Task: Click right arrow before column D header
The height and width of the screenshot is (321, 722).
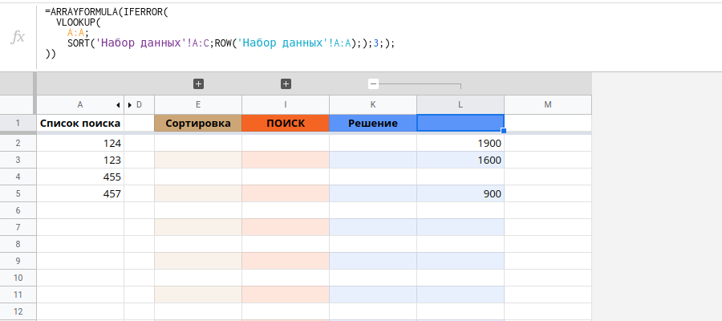Action: (x=130, y=105)
